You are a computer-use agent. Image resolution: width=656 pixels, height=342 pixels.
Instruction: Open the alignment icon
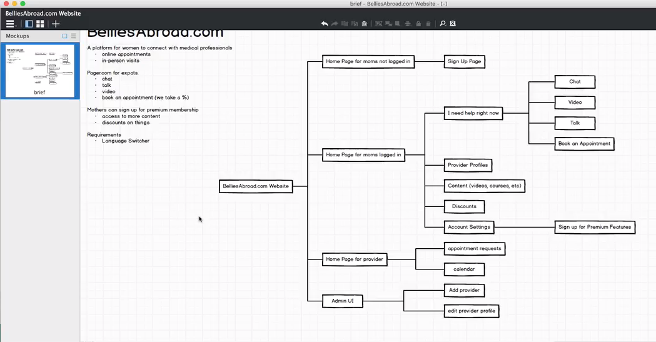point(408,23)
